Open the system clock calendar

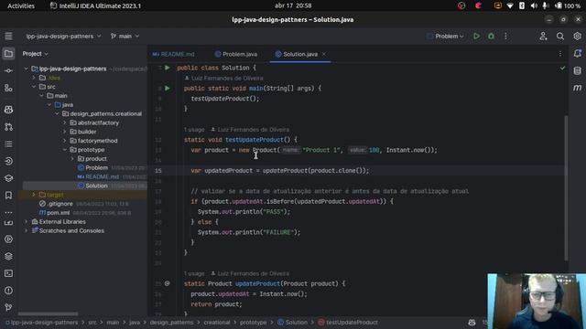click(x=293, y=5)
